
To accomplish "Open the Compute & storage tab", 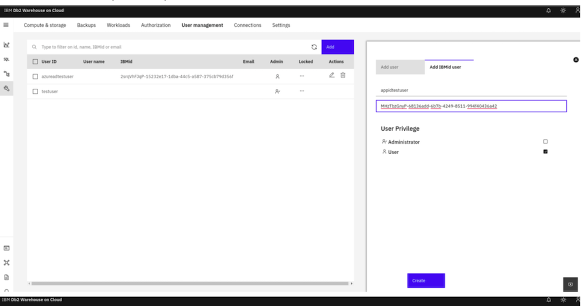I will (x=45, y=25).
